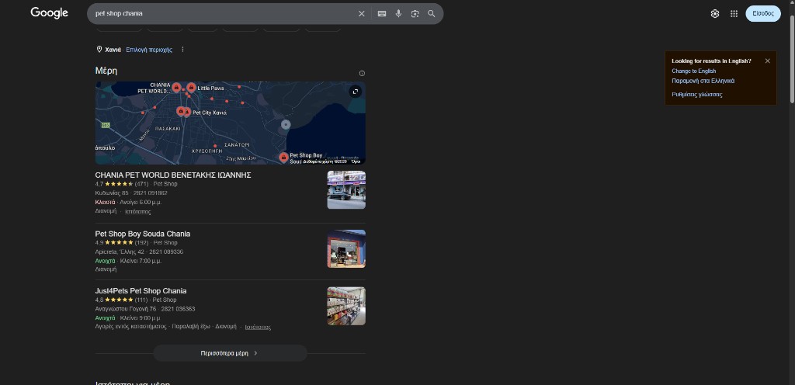
Task: Start voice search with the microphone icon
Action: click(x=398, y=14)
